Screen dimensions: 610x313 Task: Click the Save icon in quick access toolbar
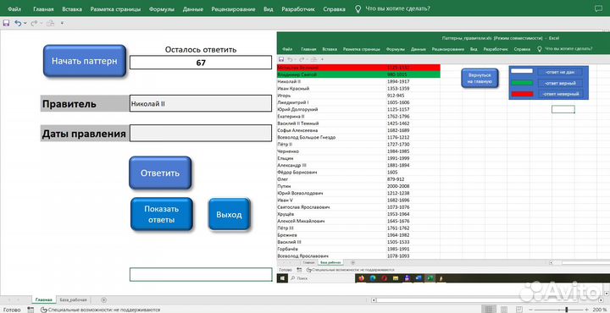coord(6,24)
